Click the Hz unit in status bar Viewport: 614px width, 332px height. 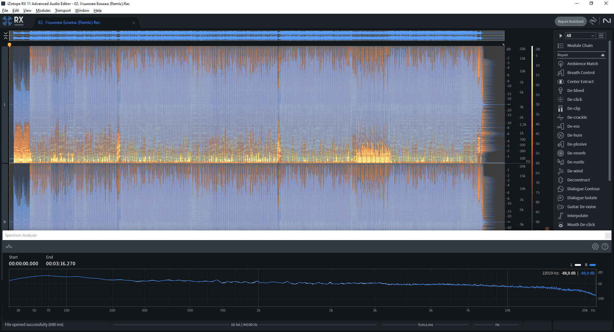[497, 325]
